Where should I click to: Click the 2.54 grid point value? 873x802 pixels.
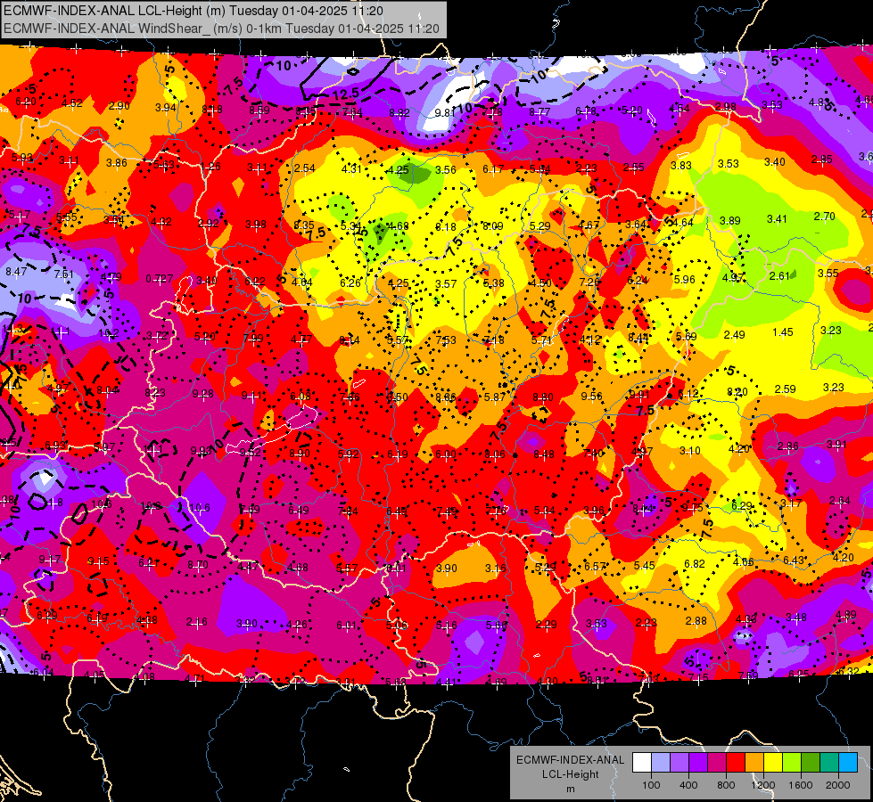click(x=305, y=168)
